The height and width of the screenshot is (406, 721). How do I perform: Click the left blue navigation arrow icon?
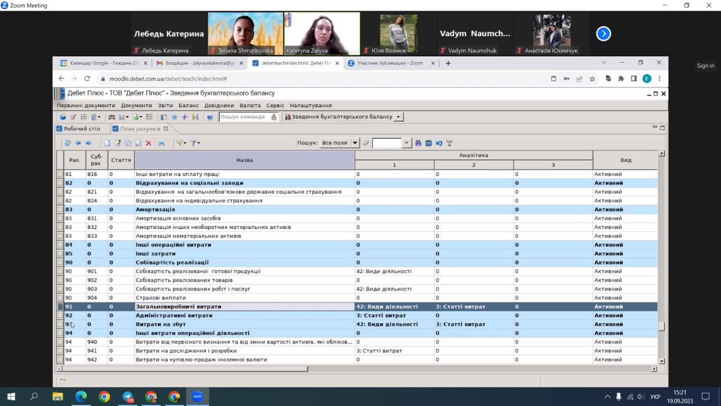pos(78,143)
